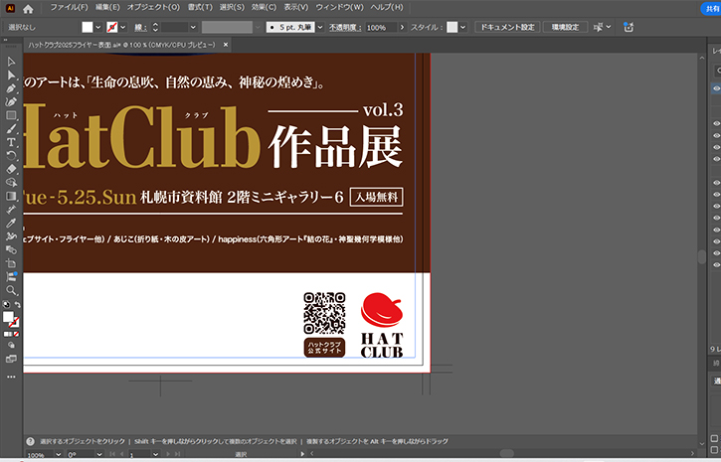The height and width of the screenshot is (462, 721).
Task: Click the 環境設定 button
Action: pyautogui.click(x=564, y=27)
